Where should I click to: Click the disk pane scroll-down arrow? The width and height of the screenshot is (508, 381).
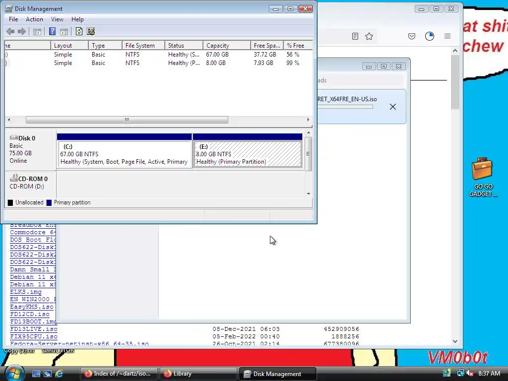[309, 194]
